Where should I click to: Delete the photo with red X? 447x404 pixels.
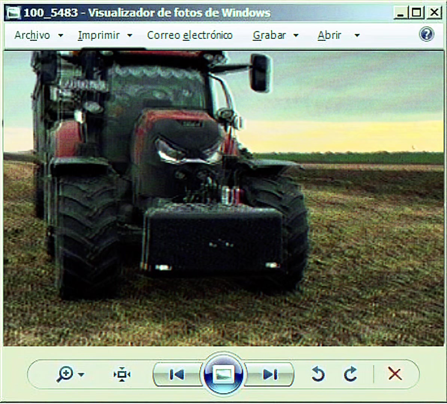[x=395, y=374]
